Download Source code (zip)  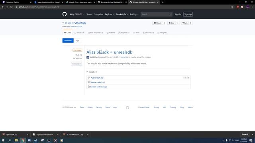97,82
